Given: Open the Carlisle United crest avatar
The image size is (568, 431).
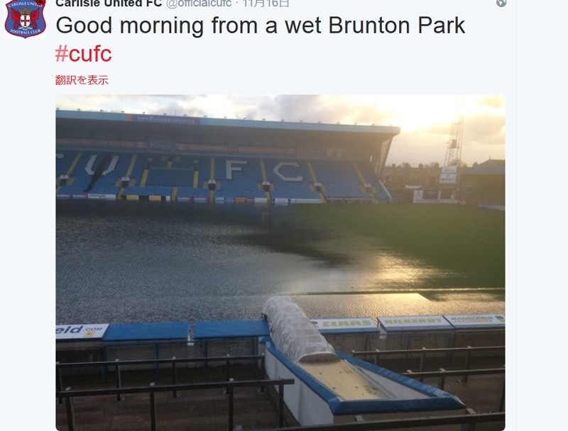Looking at the screenshot, I should tap(26, 19).
